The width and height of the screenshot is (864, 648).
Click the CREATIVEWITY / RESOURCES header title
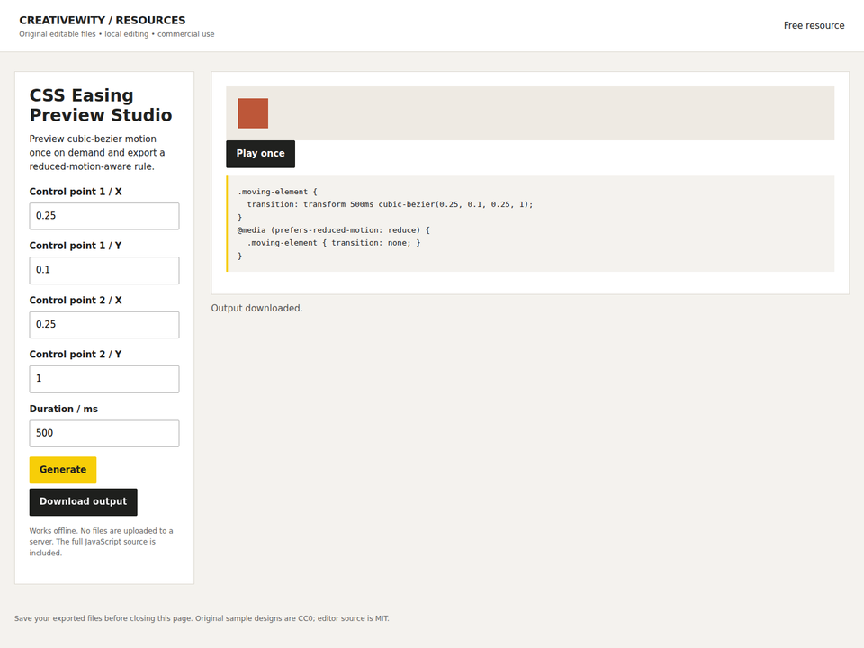103,21
